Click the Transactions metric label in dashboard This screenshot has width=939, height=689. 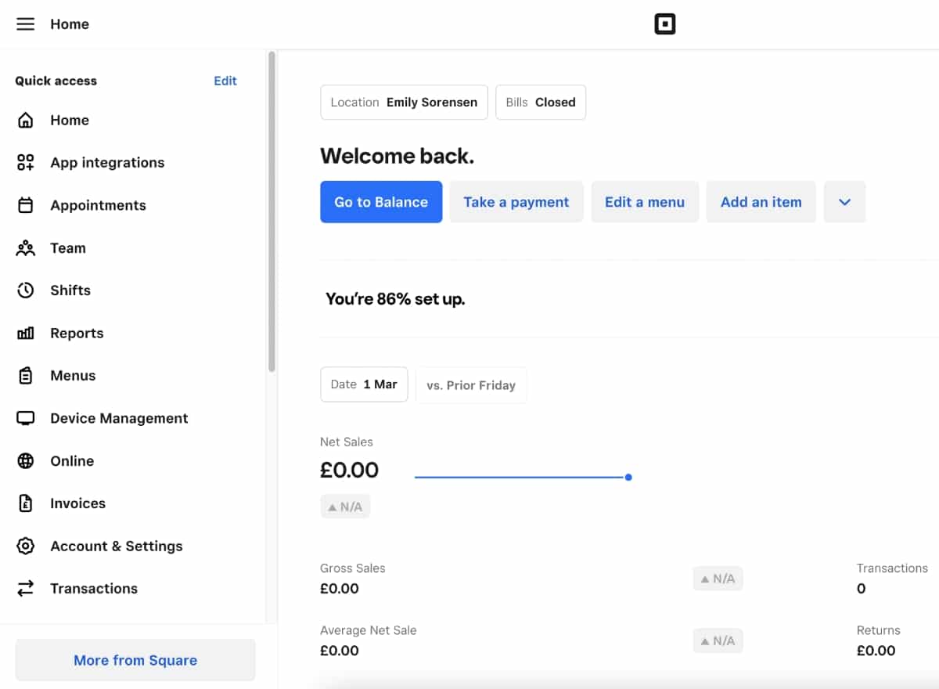coord(892,568)
